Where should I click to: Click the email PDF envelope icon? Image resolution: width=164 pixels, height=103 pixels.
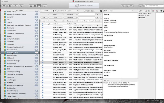click(x=149, y=11)
